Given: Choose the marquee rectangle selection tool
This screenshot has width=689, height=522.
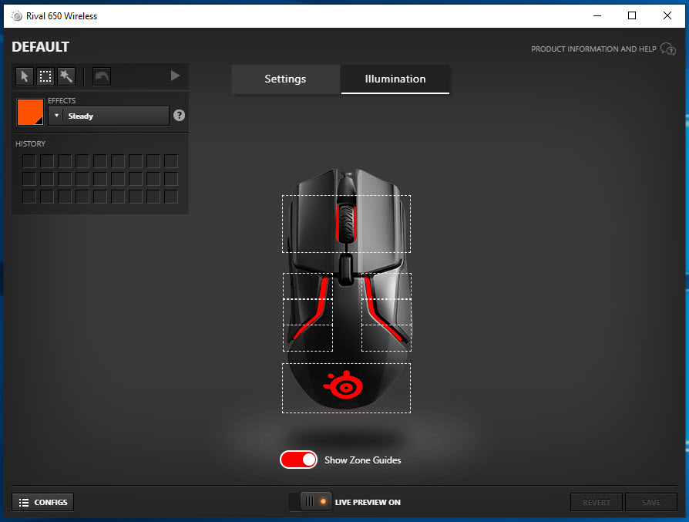Looking at the screenshot, I should (45, 76).
